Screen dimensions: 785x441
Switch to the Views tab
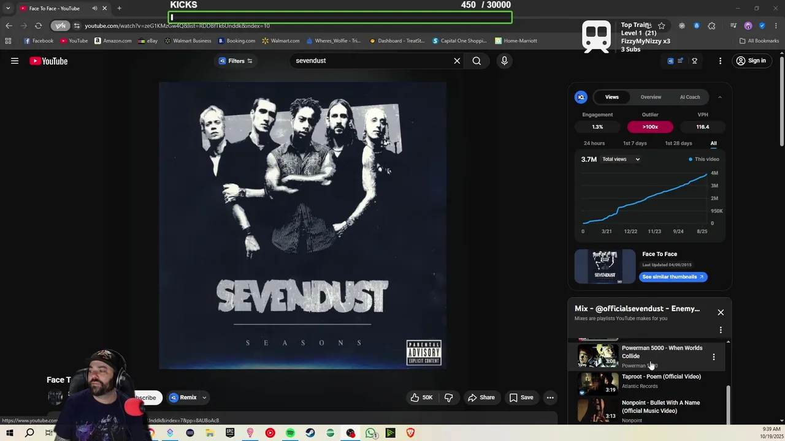coord(612,97)
